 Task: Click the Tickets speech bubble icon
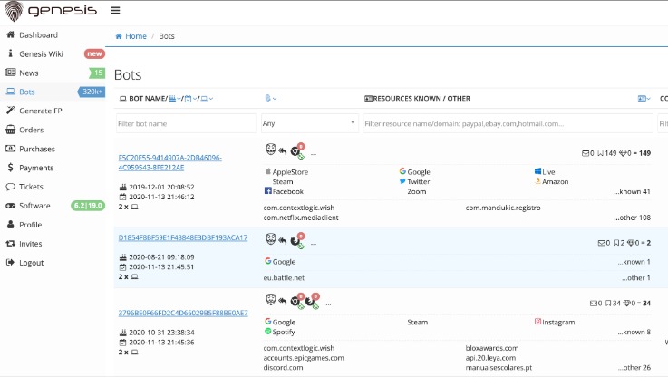coord(10,187)
